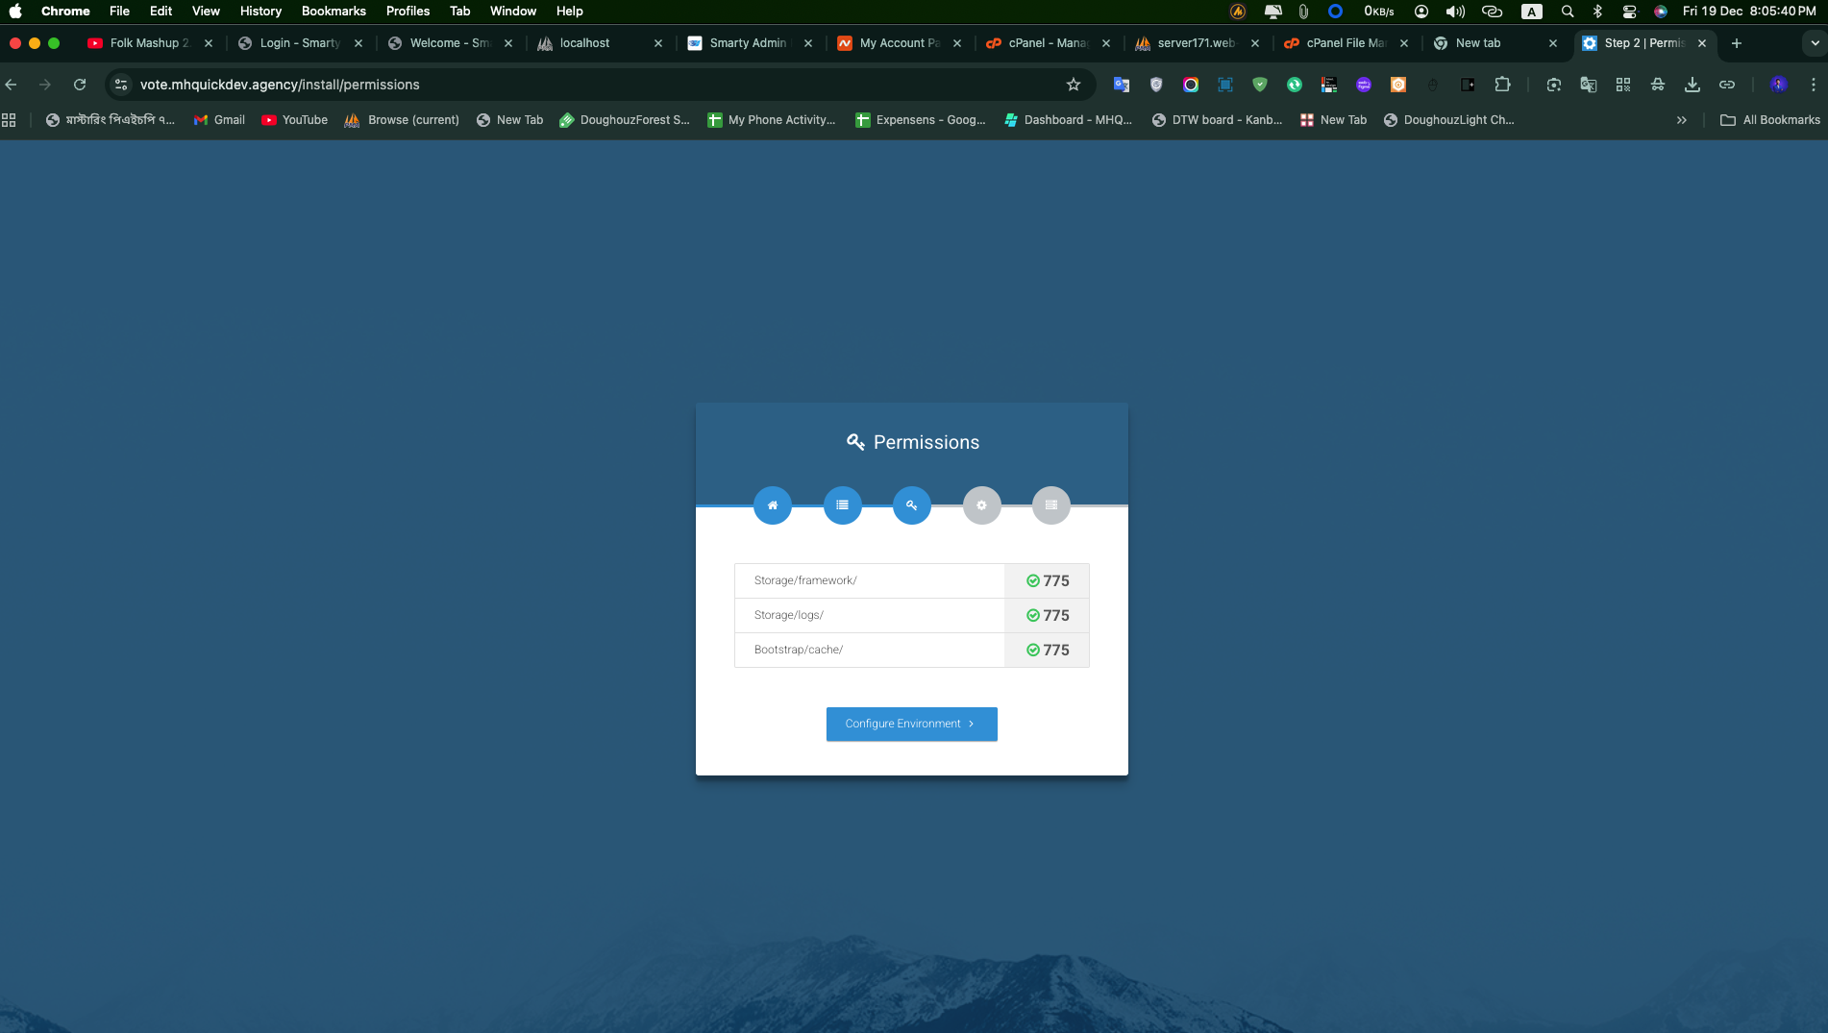This screenshot has height=1033, width=1828.
Task: Open the requirements list step icon
Action: coord(842,504)
